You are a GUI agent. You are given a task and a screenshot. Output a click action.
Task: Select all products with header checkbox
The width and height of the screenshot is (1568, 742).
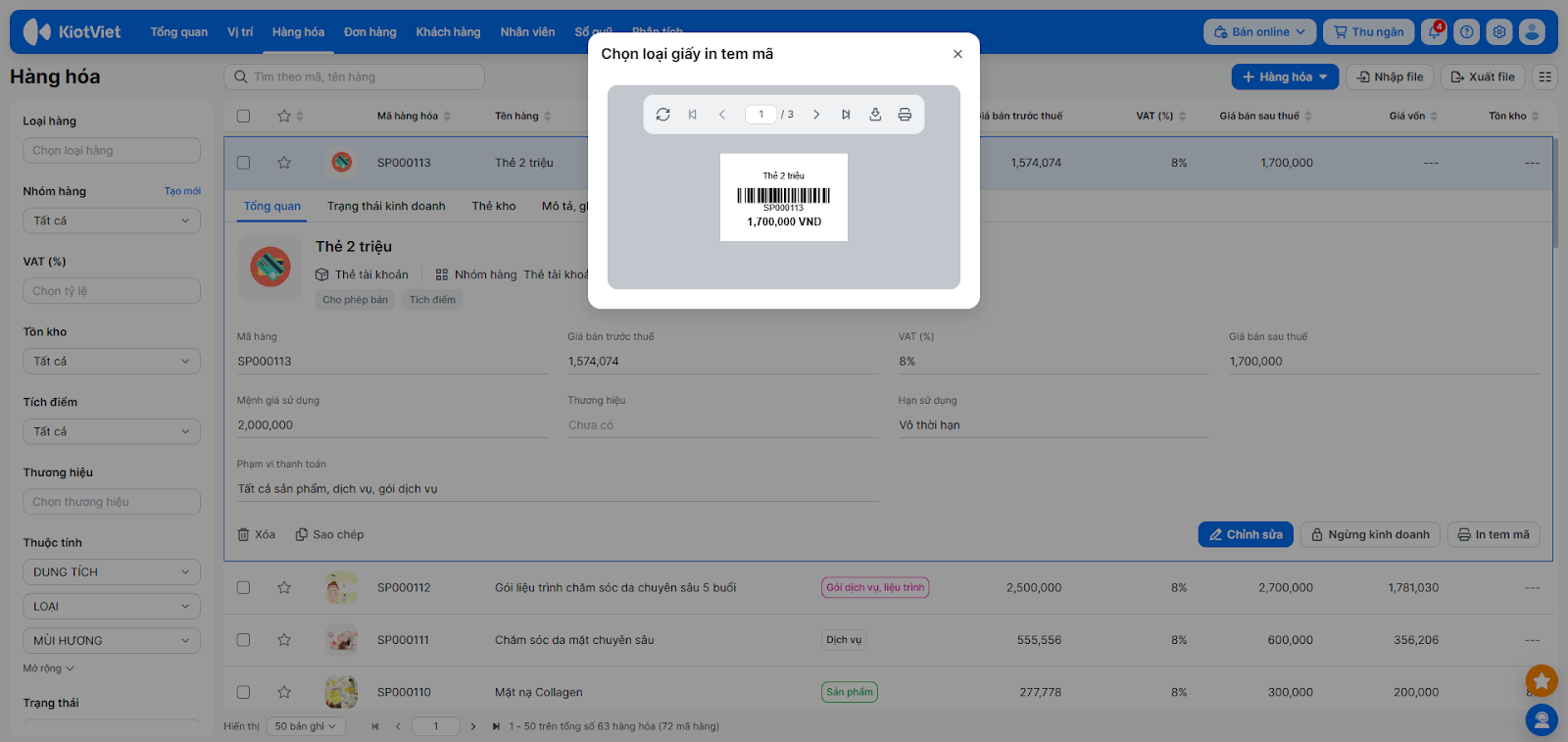point(244,116)
